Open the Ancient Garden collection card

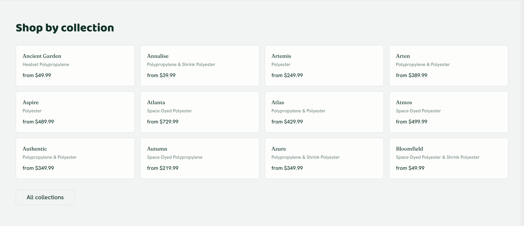[75, 66]
